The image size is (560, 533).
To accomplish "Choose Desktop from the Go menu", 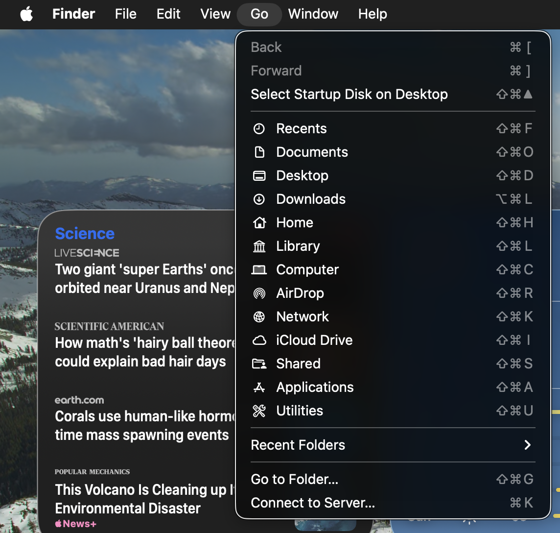I will pyautogui.click(x=393, y=175).
